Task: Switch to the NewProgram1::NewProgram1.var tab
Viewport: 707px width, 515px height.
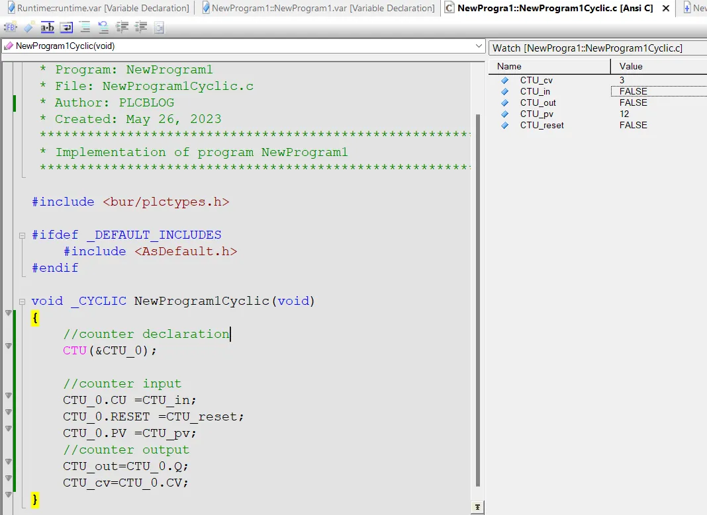Action: (318, 8)
